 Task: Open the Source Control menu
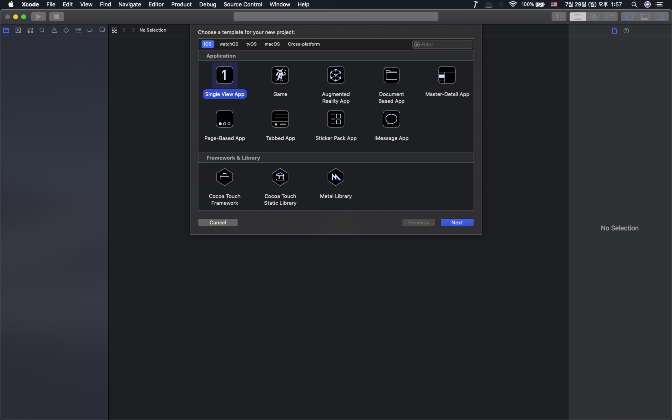(243, 4)
